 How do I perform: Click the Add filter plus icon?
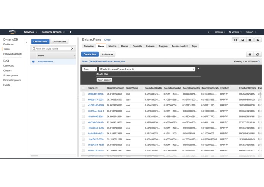tap(98, 74)
